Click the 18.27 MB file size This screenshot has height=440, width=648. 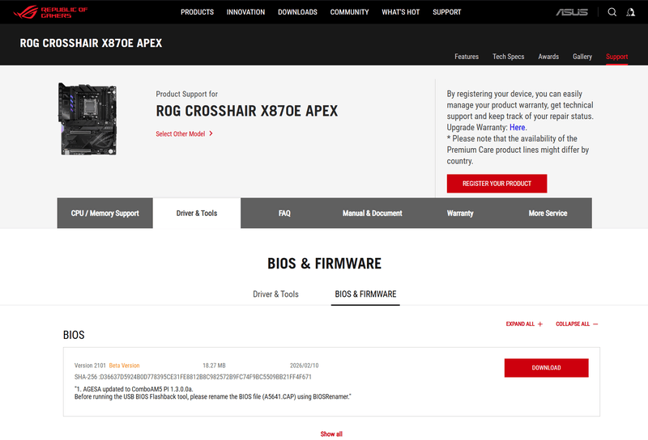pos(214,366)
